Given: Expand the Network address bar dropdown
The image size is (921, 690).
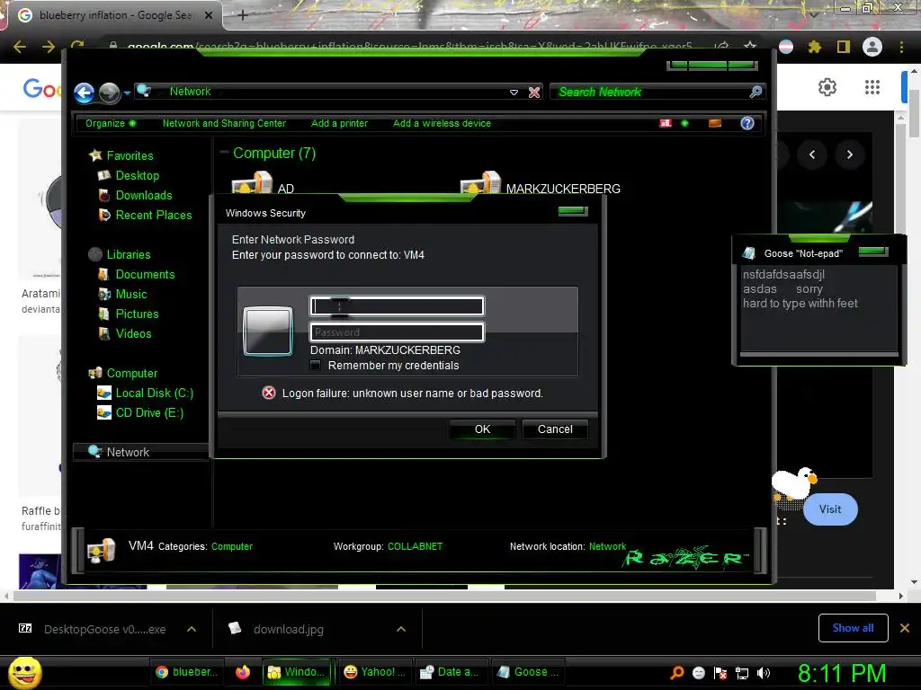Looking at the screenshot, I should [x=514, y=93].
